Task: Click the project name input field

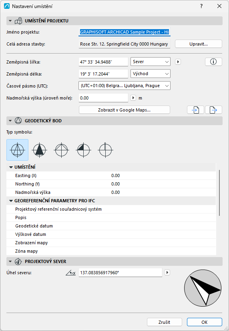Action: tap(125, 32)
